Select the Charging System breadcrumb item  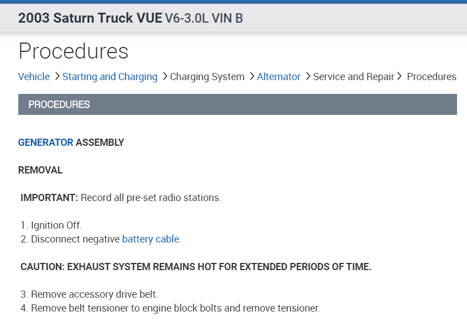[207, 77]
